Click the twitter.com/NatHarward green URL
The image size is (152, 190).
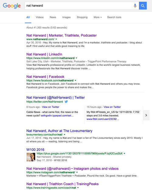coord(44,102)
